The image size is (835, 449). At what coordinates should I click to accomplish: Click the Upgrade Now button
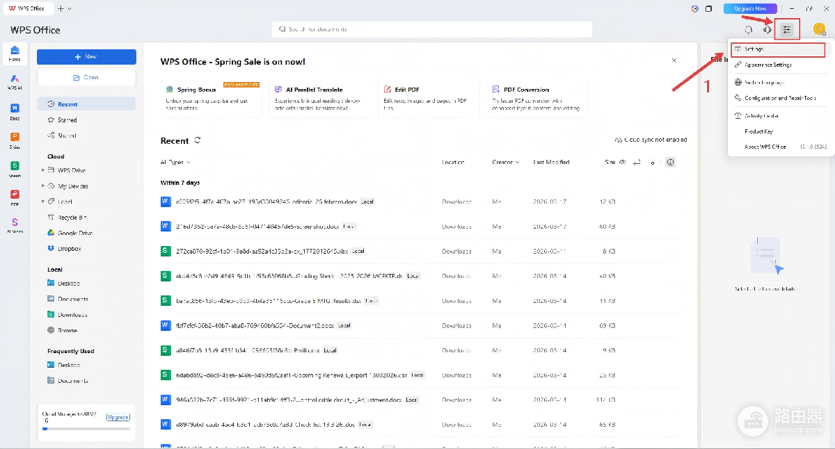click(x=750, y=8)
